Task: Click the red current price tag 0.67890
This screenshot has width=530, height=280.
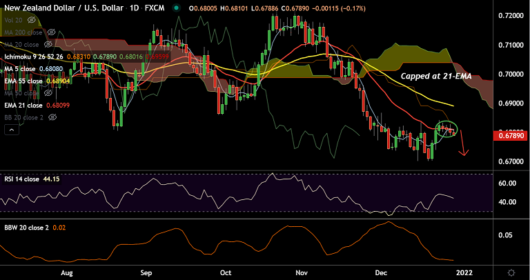Action: (x=511, y=136)
